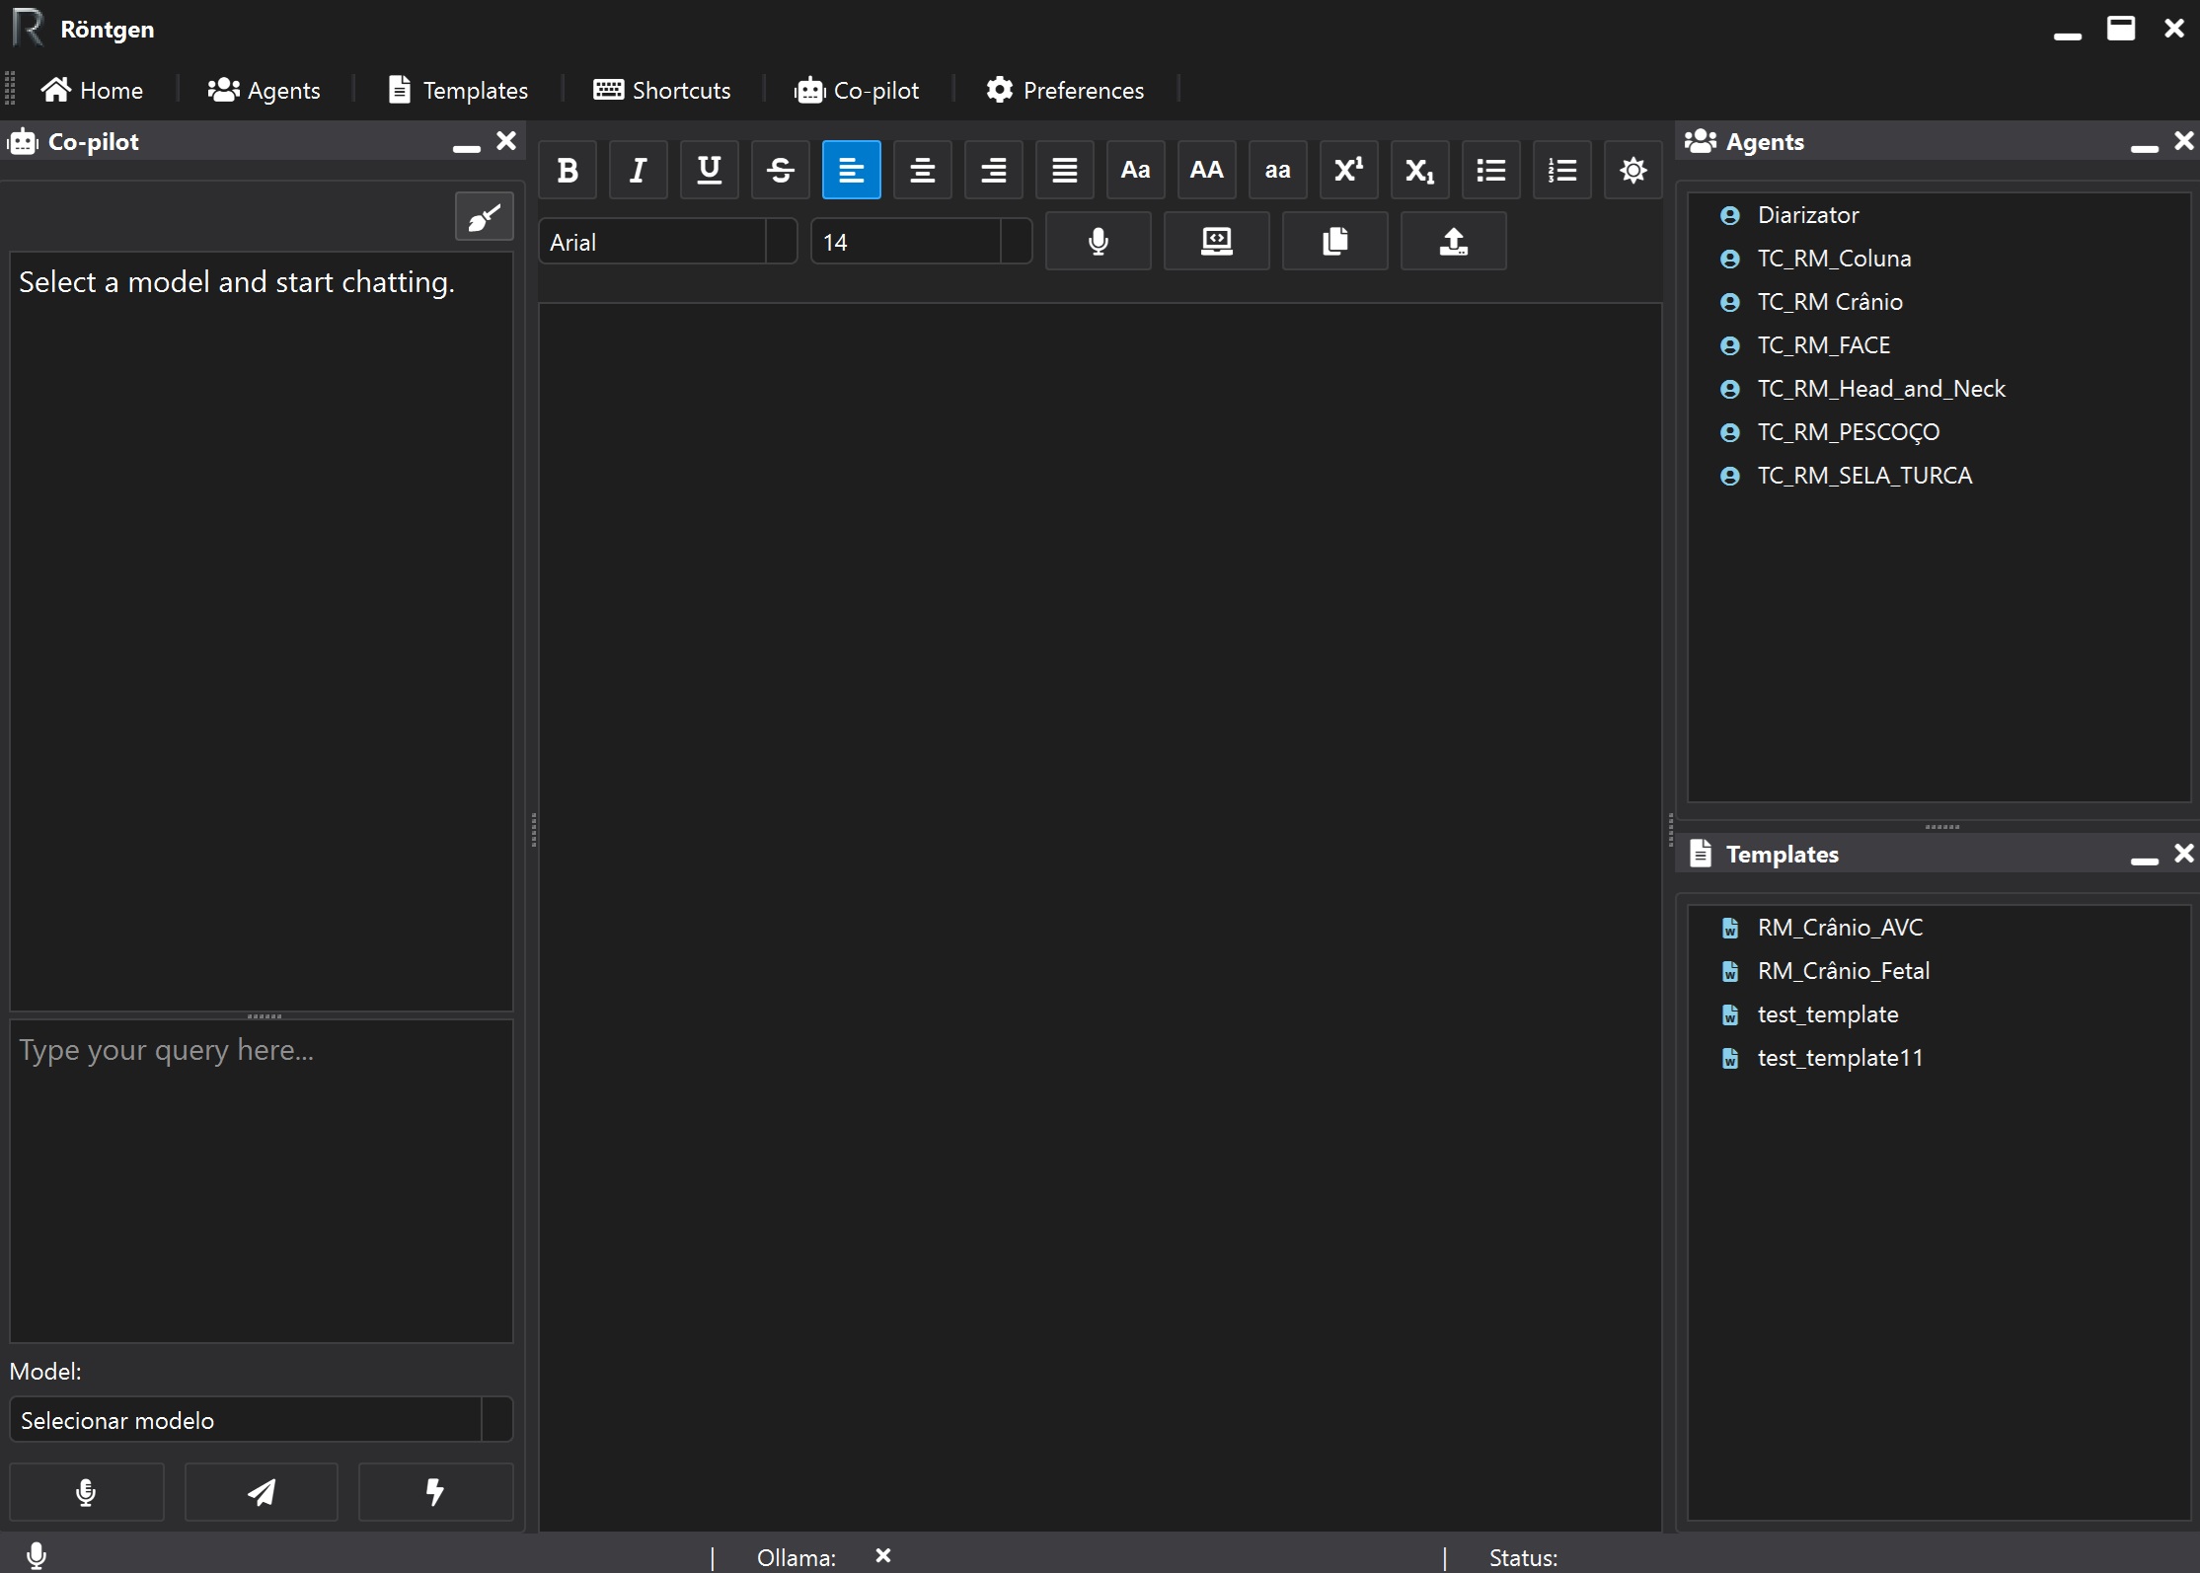
Task: Justify the text
Action: [1065, 170]
